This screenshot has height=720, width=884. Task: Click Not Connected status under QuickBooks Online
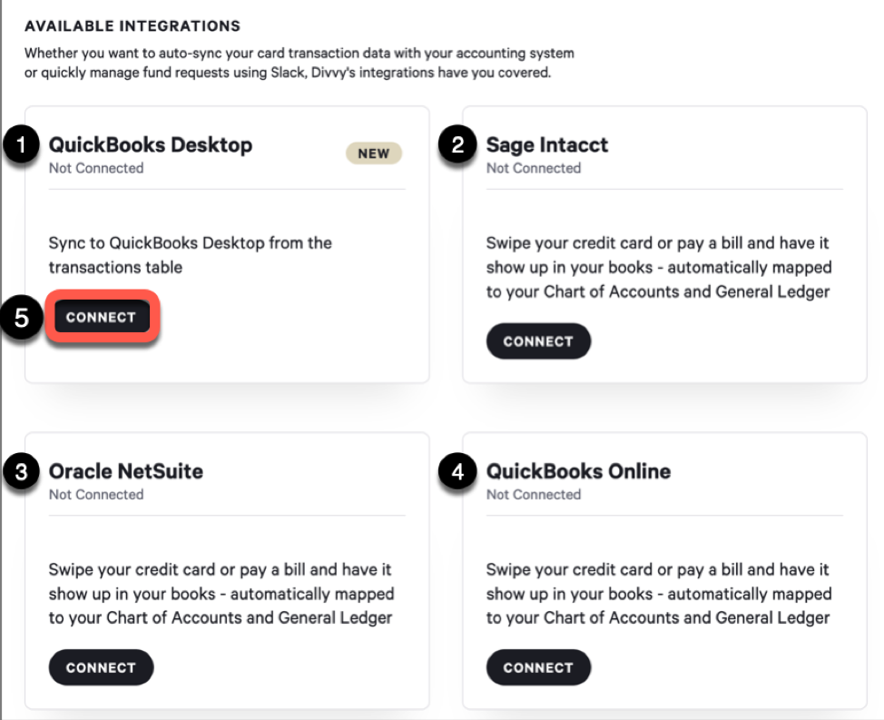(x=534, y=495)
